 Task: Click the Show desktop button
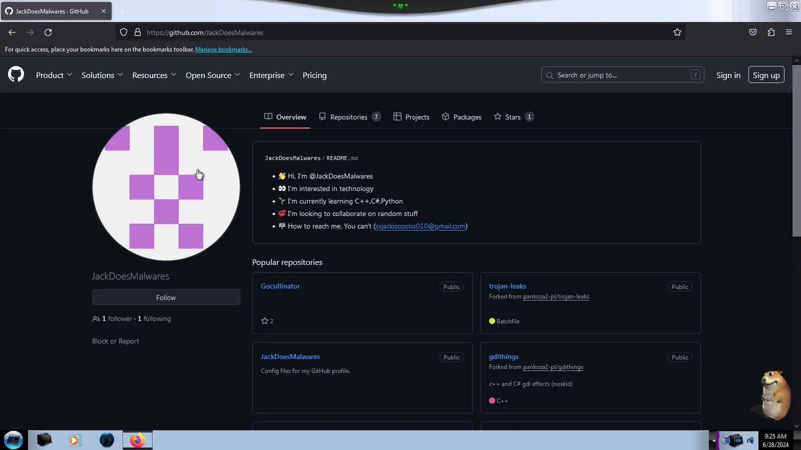pyautogui.click(x=797, y=440)
